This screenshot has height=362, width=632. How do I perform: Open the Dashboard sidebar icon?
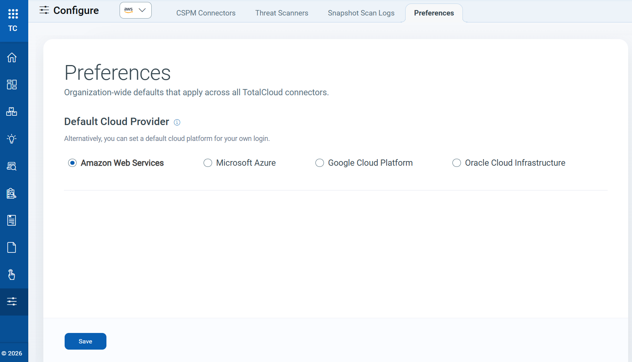coord(12,84)
